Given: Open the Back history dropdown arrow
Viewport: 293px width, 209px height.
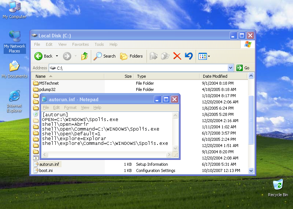Looking at the screenshot, I should point(57,56).
